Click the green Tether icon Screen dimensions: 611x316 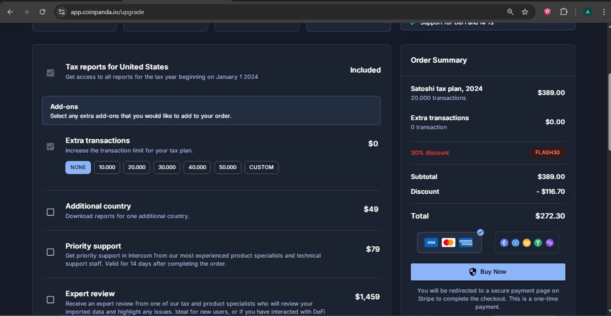point(538,243)
